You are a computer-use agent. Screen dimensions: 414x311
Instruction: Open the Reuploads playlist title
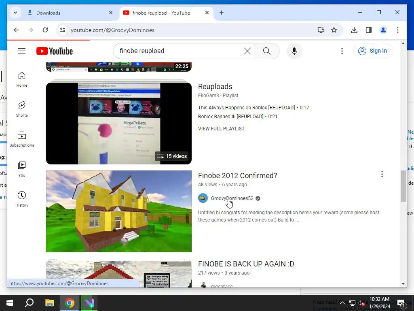[215, 87]
